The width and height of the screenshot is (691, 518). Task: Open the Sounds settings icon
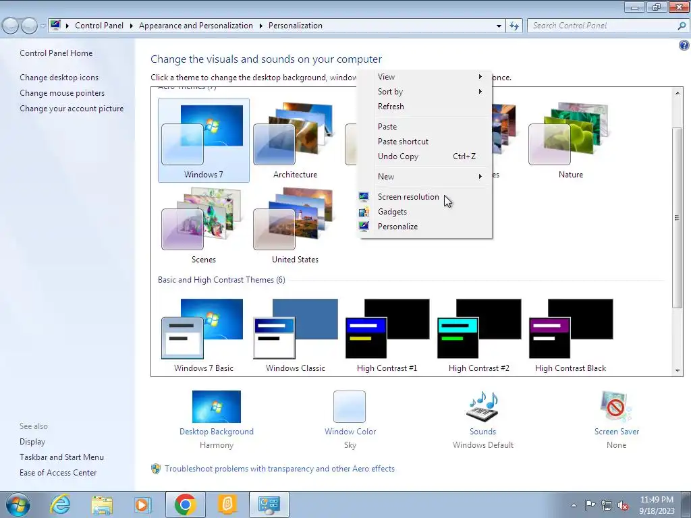pyautogui.click(x=482, y=407)
